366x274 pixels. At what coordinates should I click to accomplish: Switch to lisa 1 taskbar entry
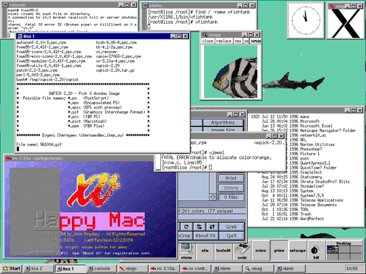pos(70,269)
